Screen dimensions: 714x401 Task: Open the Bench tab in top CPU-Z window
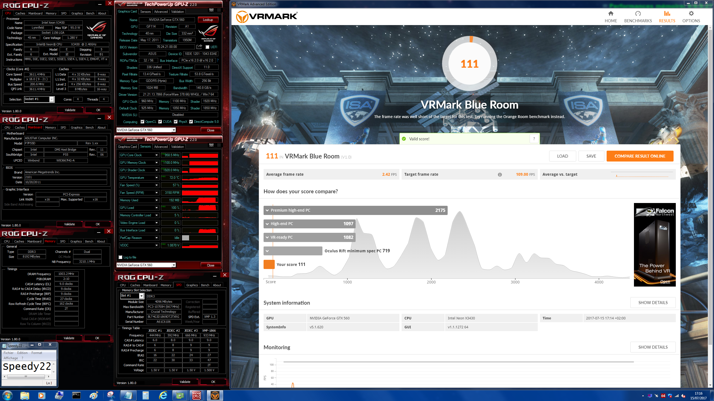(90, 13)
